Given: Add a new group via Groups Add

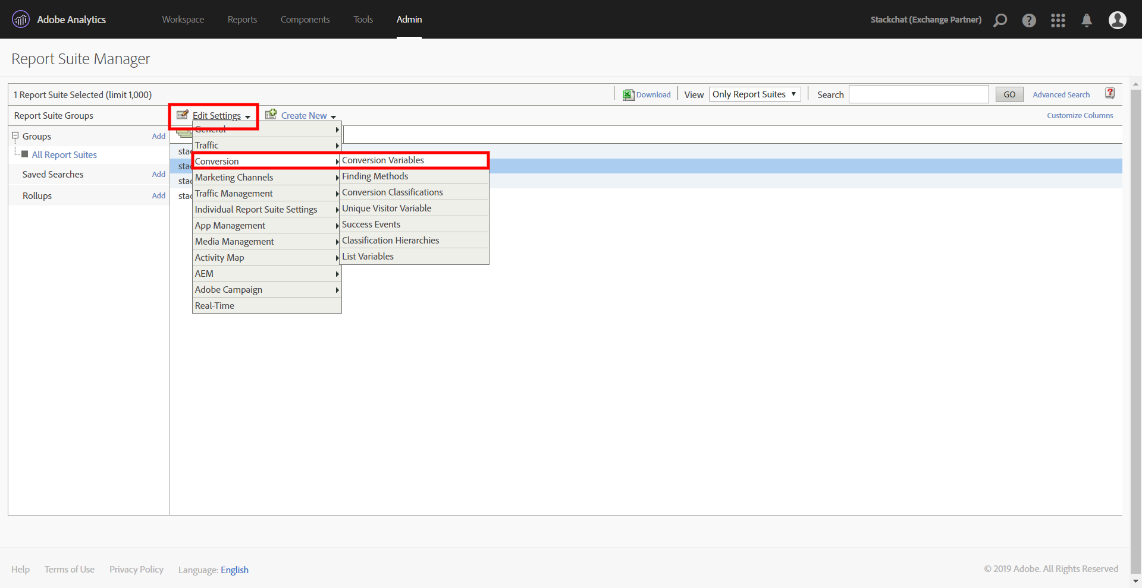Looking at the screenshot, I should tap(159, 137).
